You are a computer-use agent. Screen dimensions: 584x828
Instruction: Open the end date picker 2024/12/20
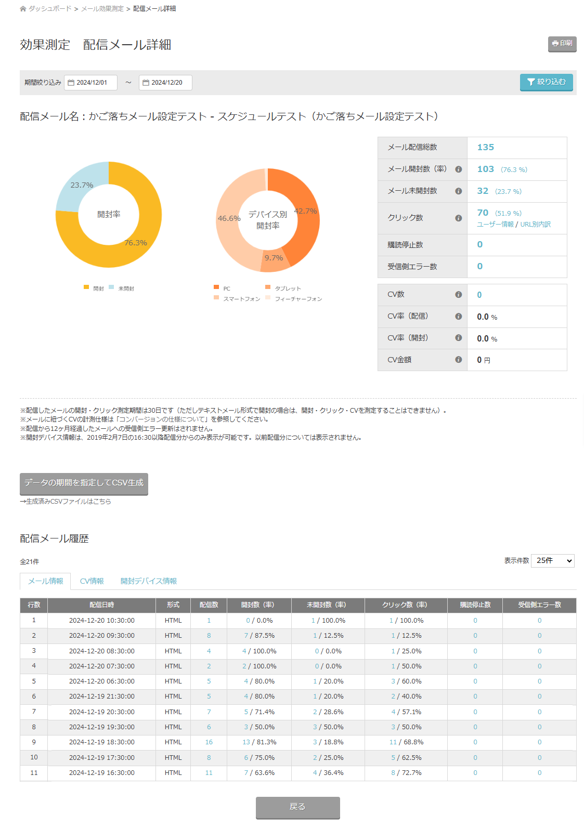pos(165,83)
